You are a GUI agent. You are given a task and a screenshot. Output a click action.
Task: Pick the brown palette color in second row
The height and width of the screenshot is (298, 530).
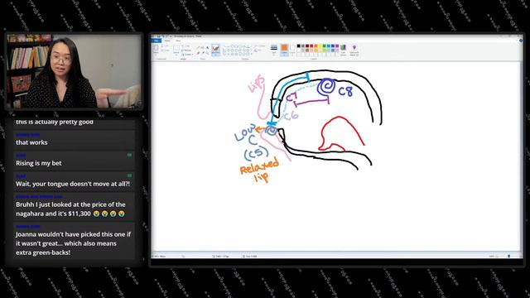pyautogui.click(x=307, y=50)
